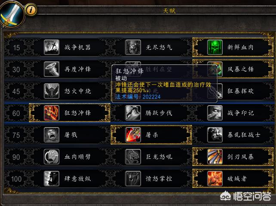Image resolution: width=276 pixels, height=206 pixels.
Task: Select the 暴乱狂战士 talent icon
Action: (x=215, y=135)
